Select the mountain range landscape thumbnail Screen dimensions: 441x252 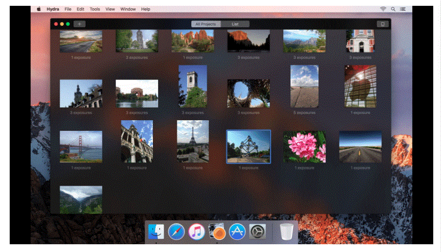tap(304, 41)
